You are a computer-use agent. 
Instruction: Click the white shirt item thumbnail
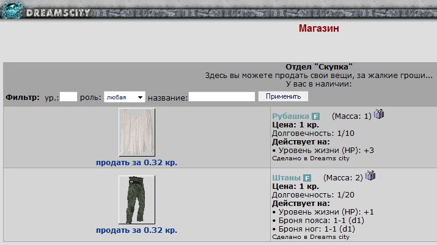(x=137, y=132)
